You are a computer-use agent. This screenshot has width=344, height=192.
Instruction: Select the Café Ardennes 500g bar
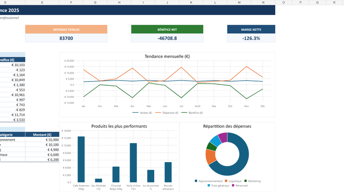click(x=81, y=159)
